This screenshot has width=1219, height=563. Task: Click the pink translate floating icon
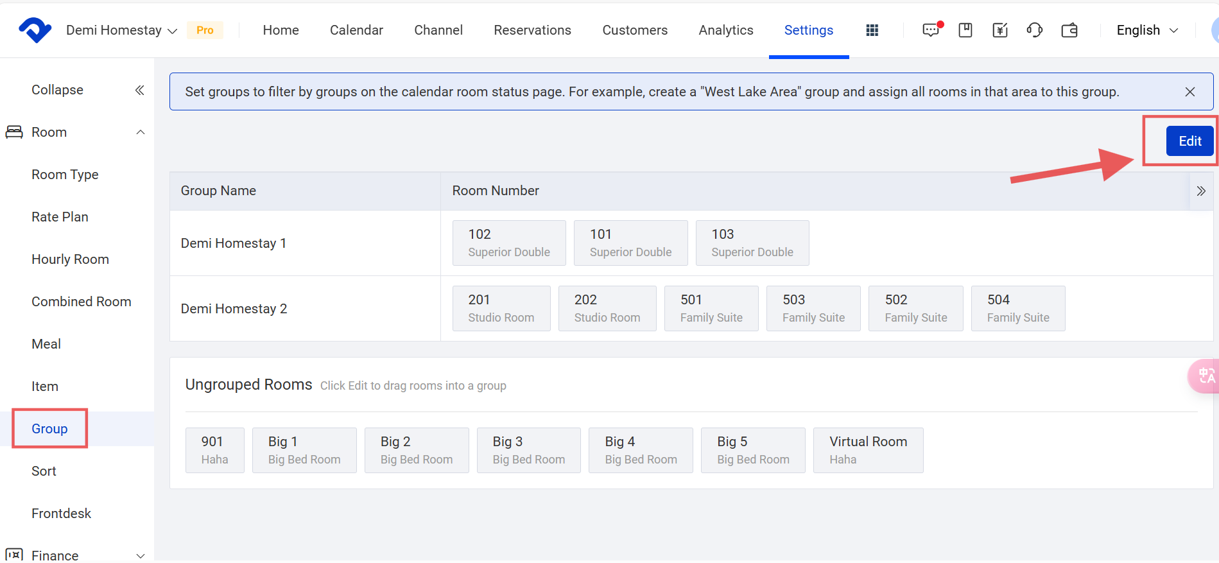(x=1205, y=376)
